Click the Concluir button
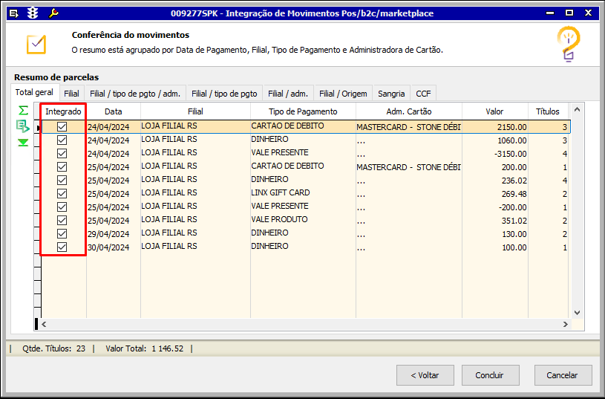Image resolution: width=605 pixels, height=399 pixels. (489, 375)
